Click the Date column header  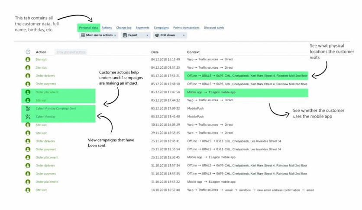click(155, 52)
